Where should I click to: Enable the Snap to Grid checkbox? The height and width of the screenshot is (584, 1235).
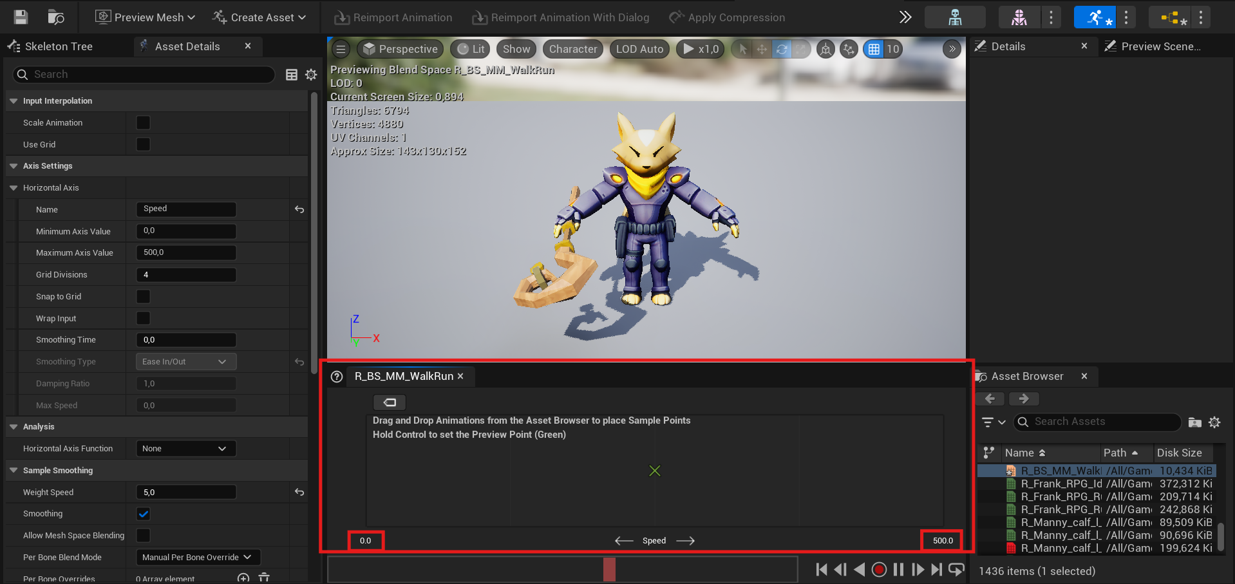144,297
